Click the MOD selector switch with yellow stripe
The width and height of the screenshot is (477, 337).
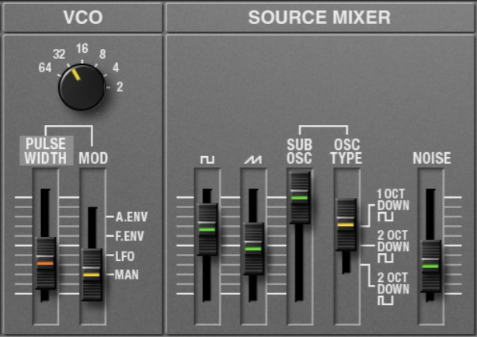(92, 275)
